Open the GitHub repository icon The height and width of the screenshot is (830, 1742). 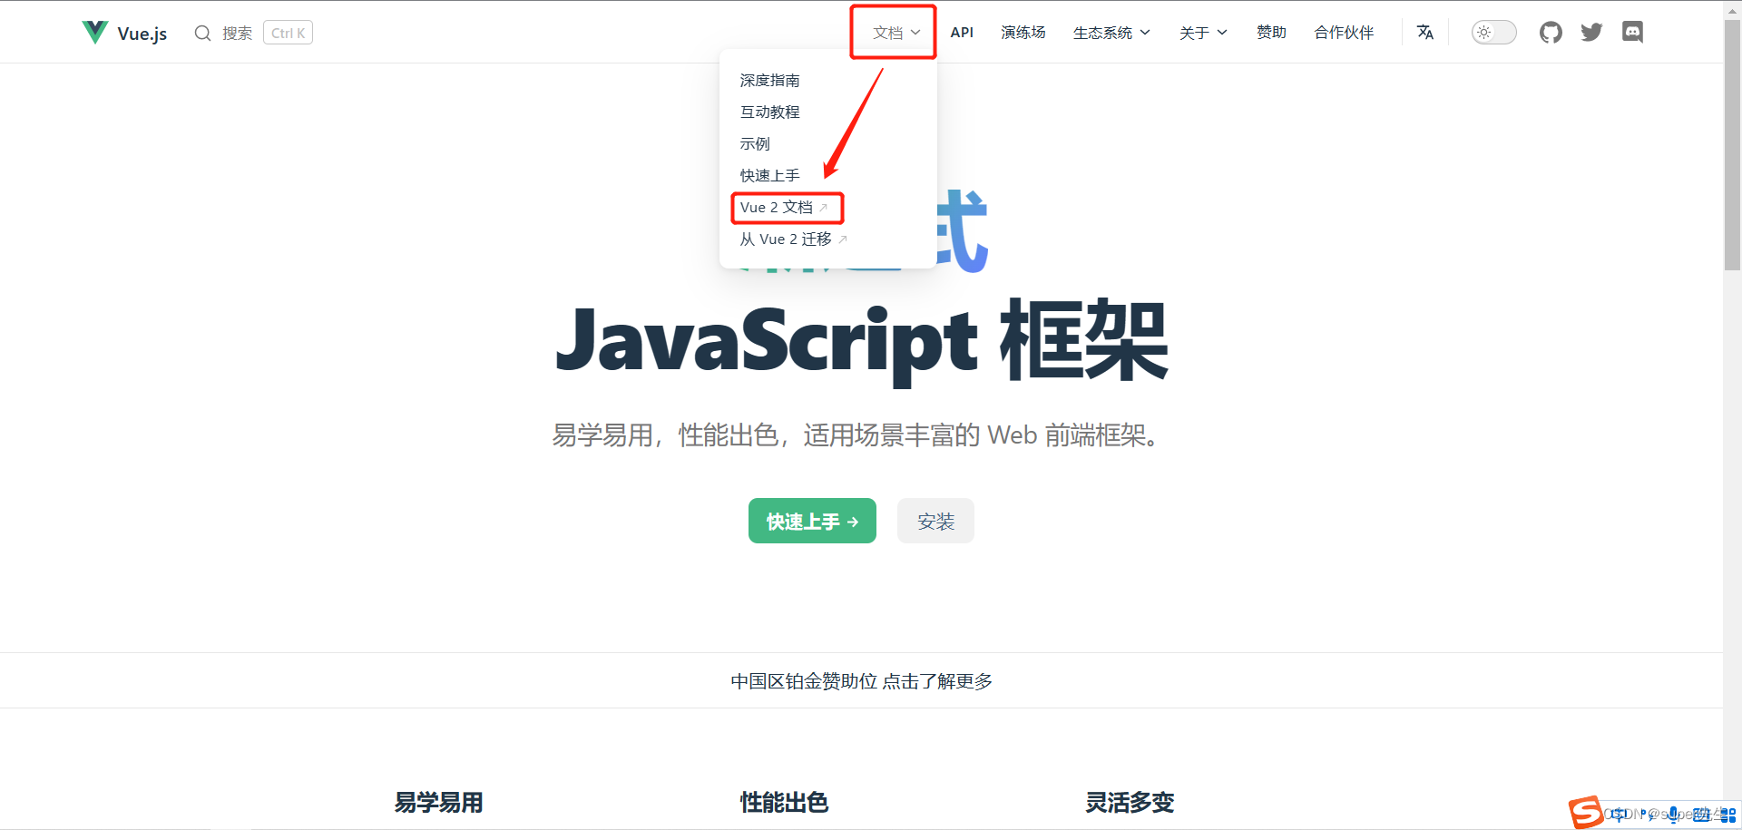[x=1551, y=33]
